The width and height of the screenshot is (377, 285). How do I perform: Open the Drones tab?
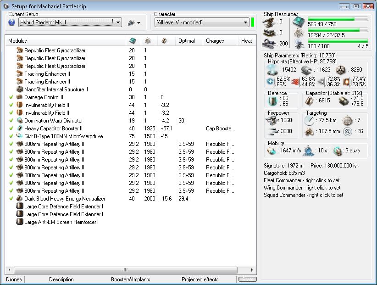point(14,279)
